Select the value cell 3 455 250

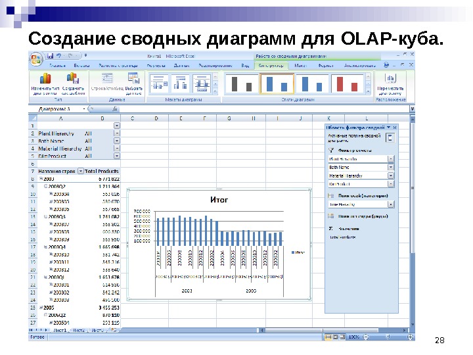click(102, 308)
